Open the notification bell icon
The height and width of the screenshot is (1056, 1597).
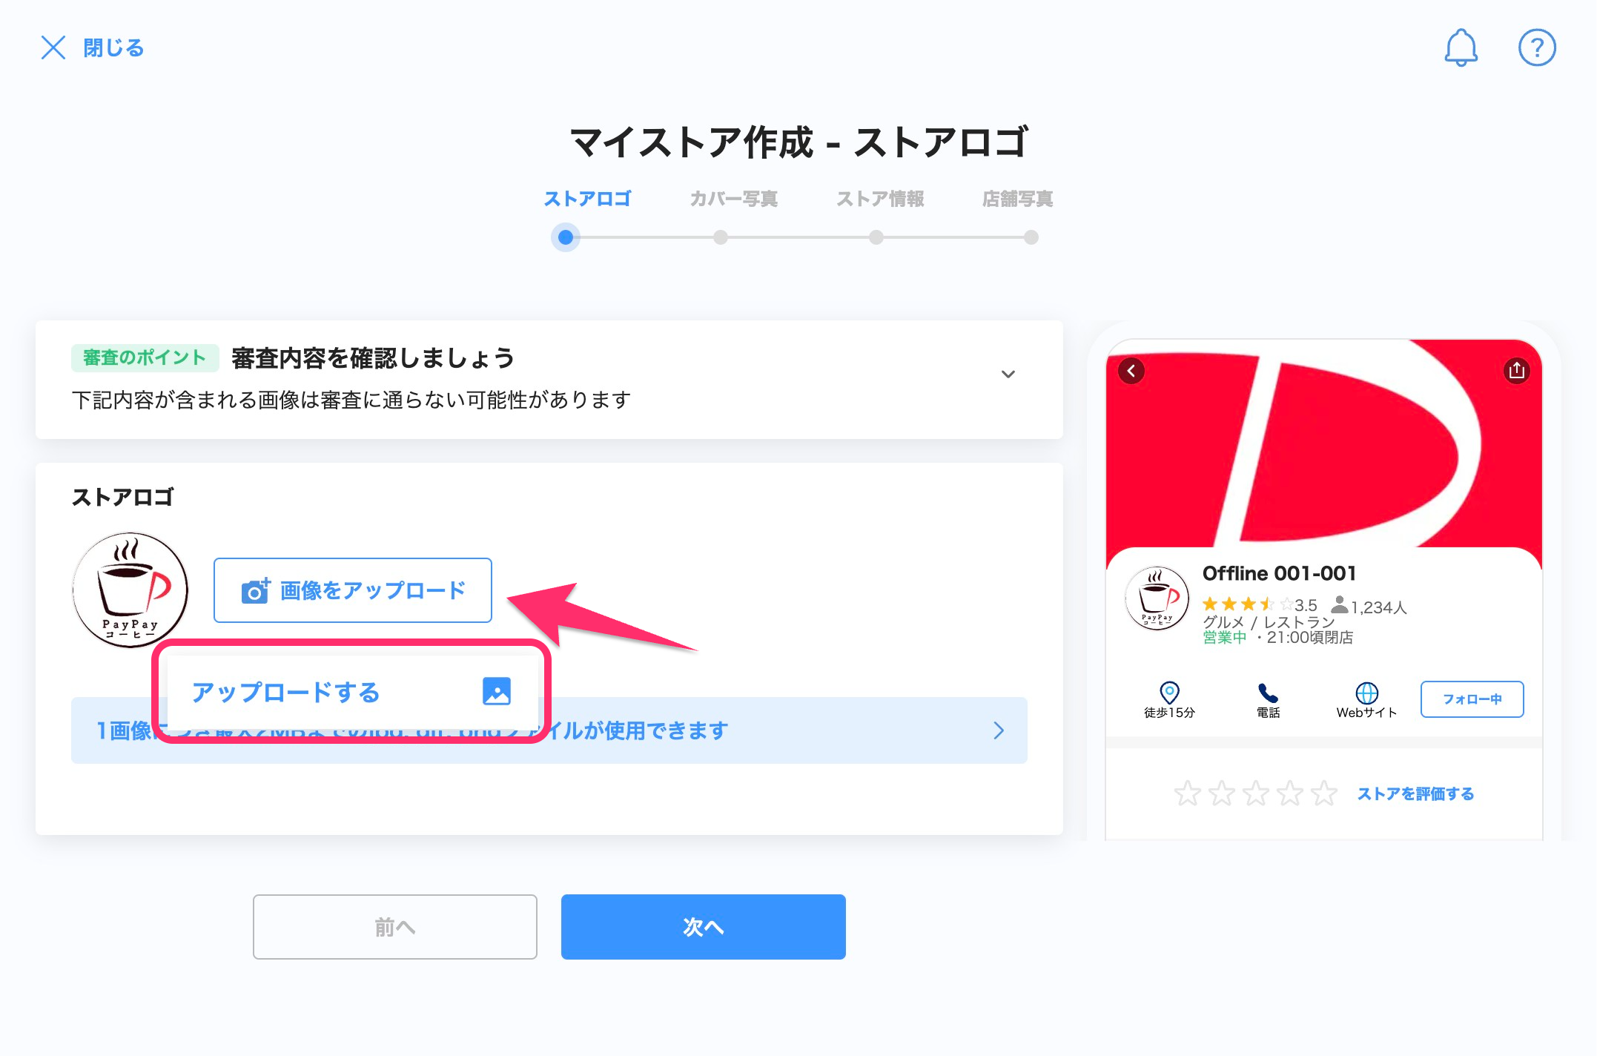[1461, 48]
